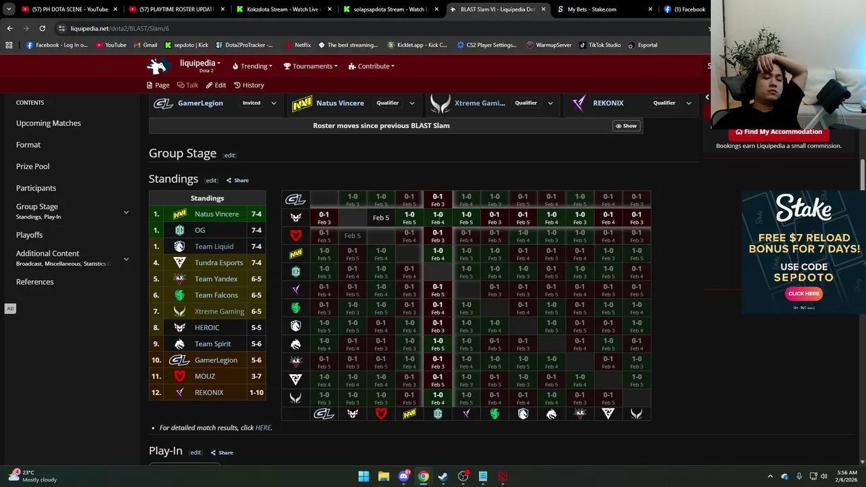
Task: Click edit link next to Group Stage heading
Action: coord(229,156)
